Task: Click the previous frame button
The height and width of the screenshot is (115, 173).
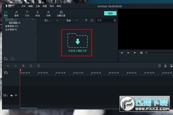Action: pos(122,53)
